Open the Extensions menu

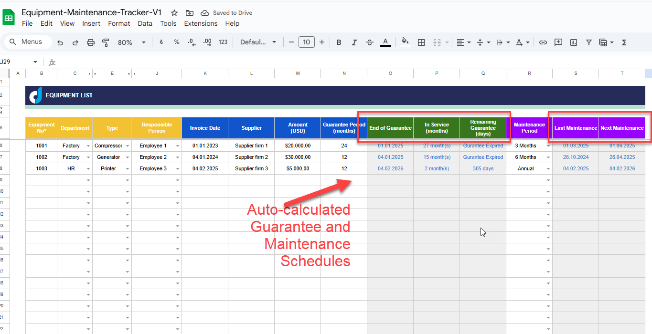click(x=201, y=23)
